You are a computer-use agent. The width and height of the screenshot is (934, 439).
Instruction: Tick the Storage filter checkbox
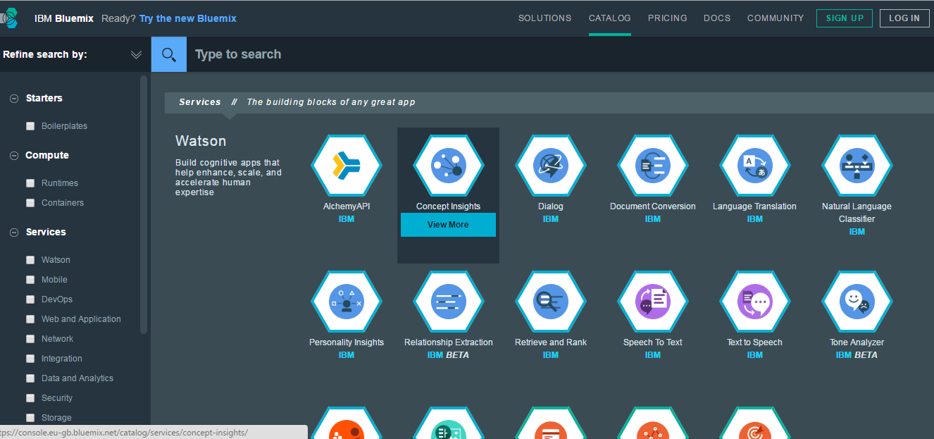pyautogui.click(x=30, y=418)
